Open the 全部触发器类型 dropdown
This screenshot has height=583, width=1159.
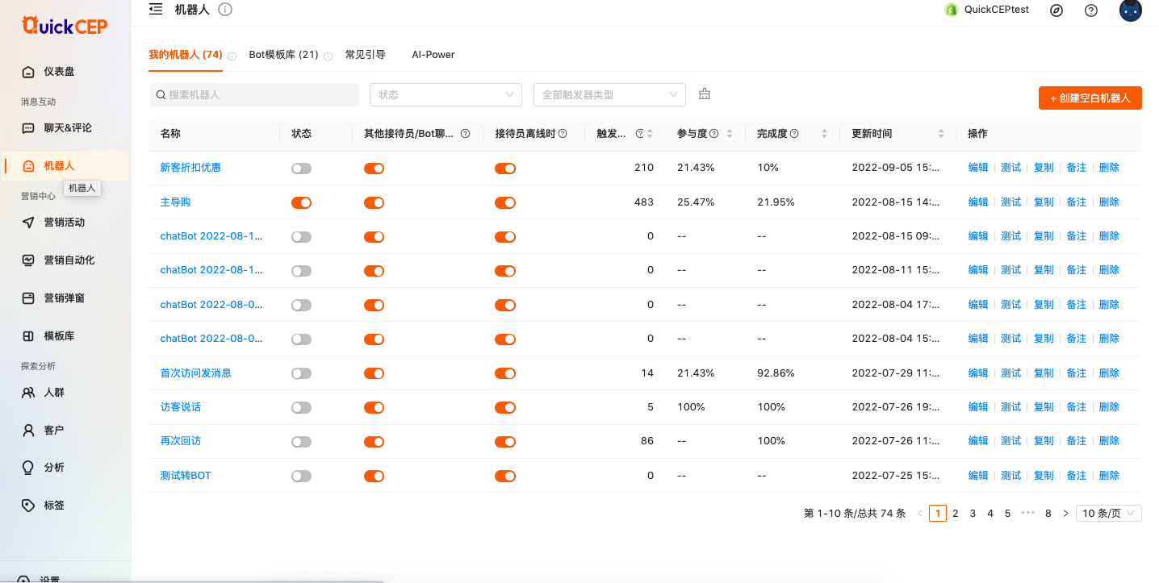point(609,94)
